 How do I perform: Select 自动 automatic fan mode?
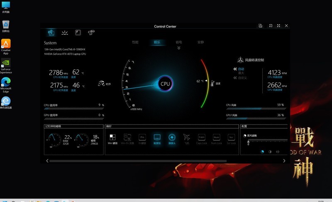tap(241, 69)
